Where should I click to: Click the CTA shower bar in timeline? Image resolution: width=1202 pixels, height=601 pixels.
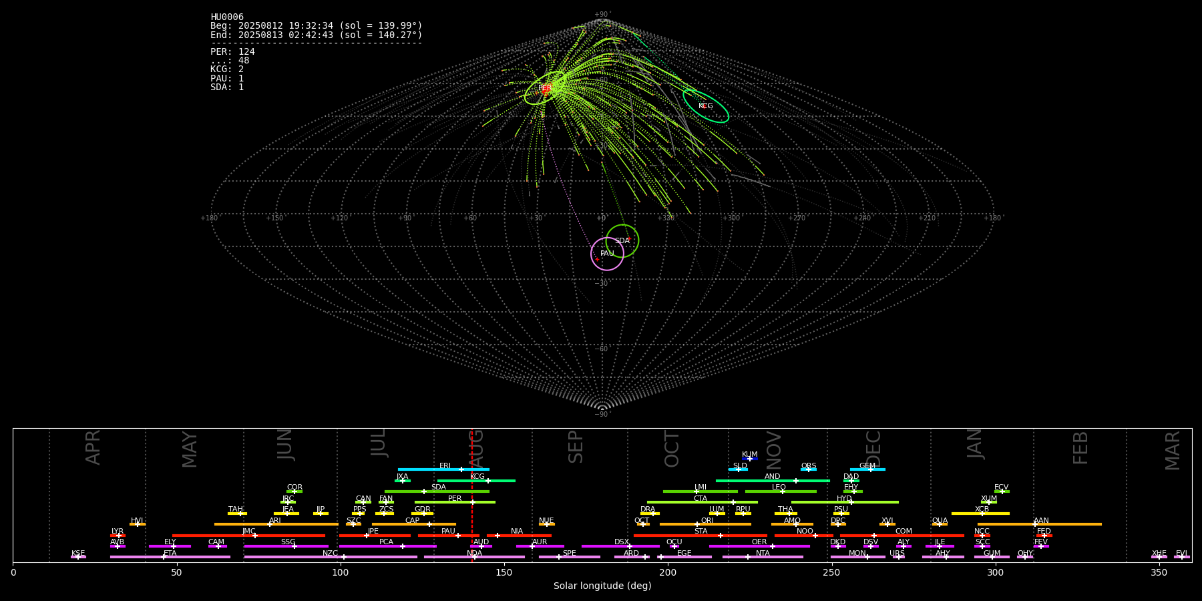[x=703, y=502]
